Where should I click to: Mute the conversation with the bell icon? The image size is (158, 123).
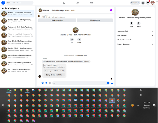click(x=131, y=23)
